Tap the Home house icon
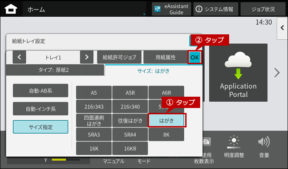288x169 pixels. (x=11, y=9)
